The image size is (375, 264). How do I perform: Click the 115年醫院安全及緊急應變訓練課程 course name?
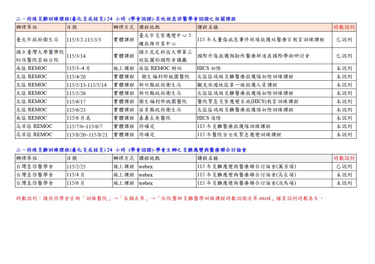[x=239, y=135]
